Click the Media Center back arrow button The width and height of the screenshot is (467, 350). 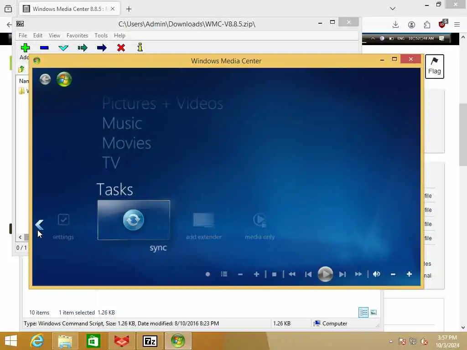(x=45, y=79)
